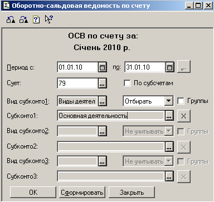Clear the Субконто1 value with X button
The width and height of the screenshot is (214, 202).
pyautogui.click(x=184, y=116)
